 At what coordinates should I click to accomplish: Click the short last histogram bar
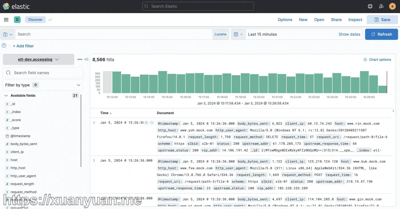tap(382, 89)
